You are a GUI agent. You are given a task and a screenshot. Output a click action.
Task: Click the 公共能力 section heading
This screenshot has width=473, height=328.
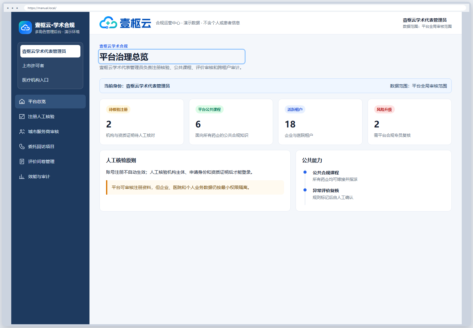point(312,160)
